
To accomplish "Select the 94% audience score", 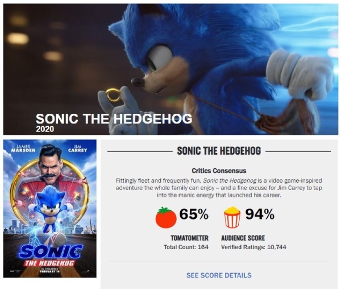I will point(260,215).
